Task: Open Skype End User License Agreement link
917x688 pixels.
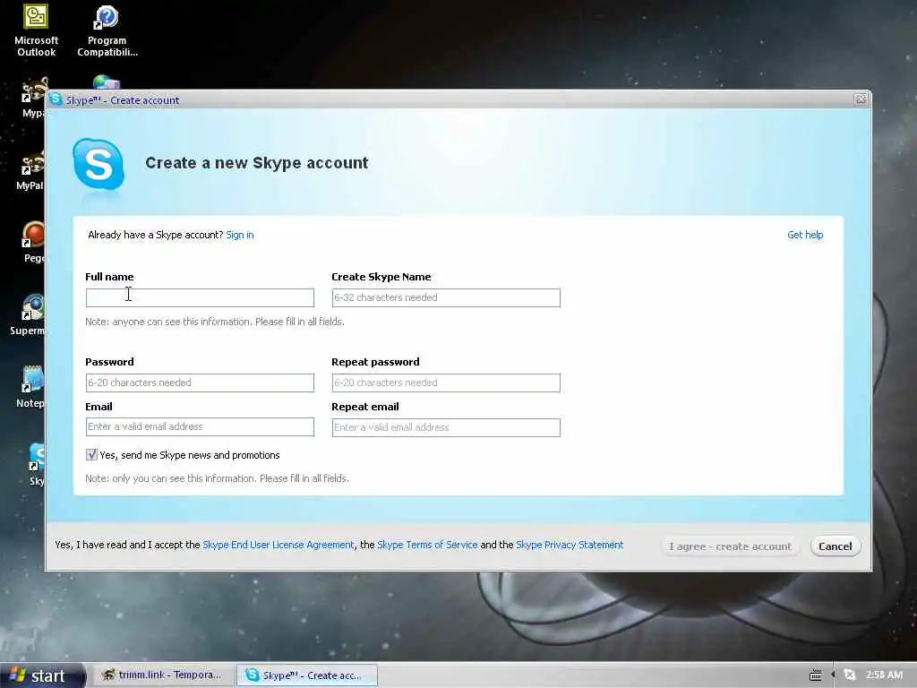Action: click(x=279, y=545)
